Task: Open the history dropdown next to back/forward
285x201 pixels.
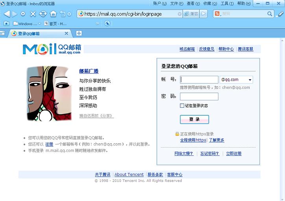Action: [x=23, y=14]
